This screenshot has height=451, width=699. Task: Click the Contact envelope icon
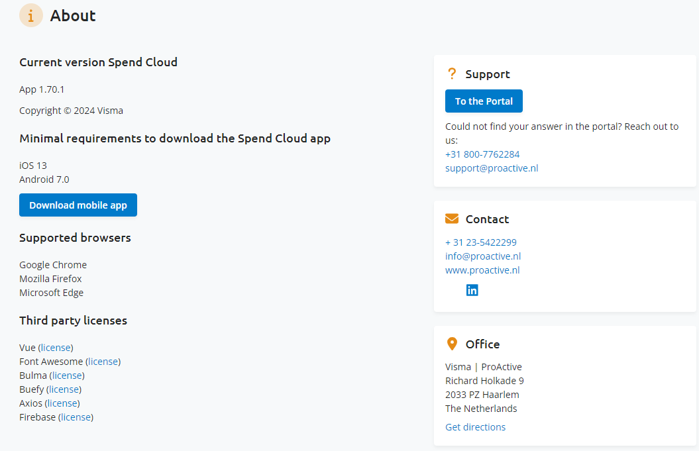(x=452, y=219)
